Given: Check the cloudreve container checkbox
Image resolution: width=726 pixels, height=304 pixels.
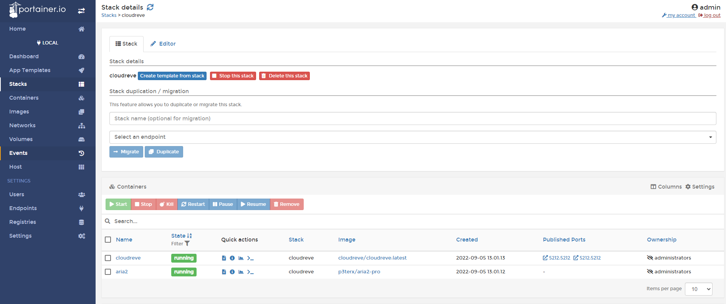Looking at the screenshot, I should 108,258.
